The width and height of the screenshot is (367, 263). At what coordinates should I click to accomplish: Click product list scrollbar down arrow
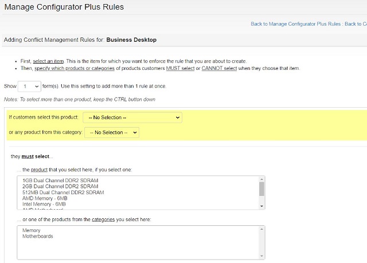tap(261, 206)
